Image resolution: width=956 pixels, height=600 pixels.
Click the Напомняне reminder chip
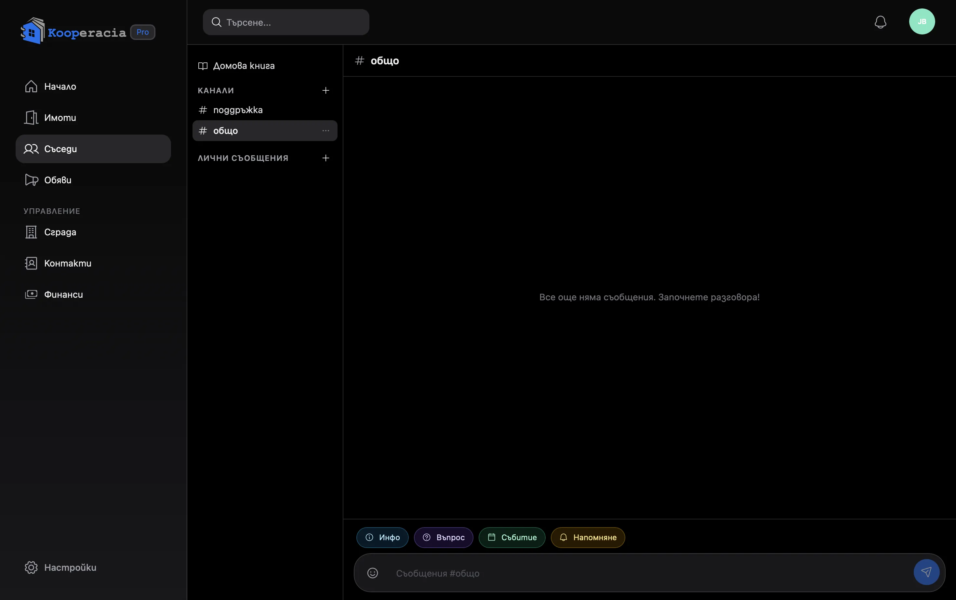[x=588, y=537]
